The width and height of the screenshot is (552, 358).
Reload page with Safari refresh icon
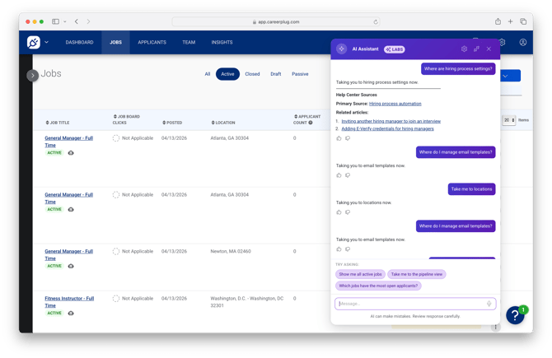pos(375,21)
